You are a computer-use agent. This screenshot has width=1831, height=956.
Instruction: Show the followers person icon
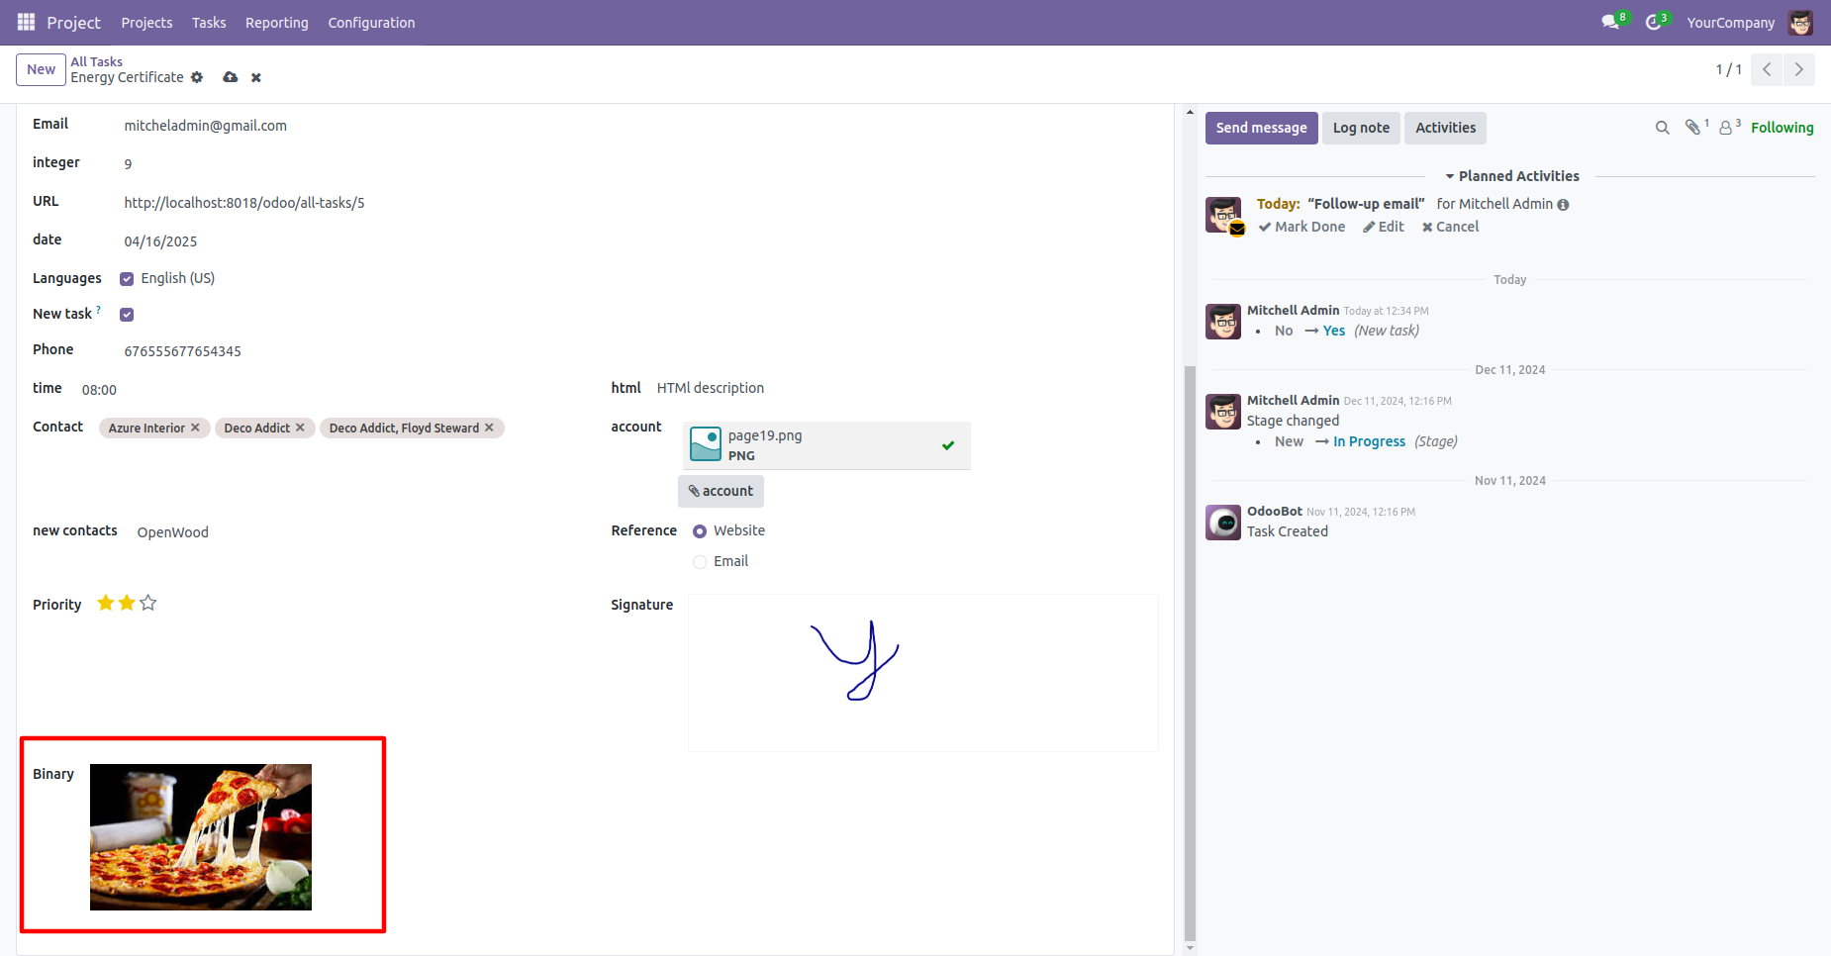tap(1726, 128)
